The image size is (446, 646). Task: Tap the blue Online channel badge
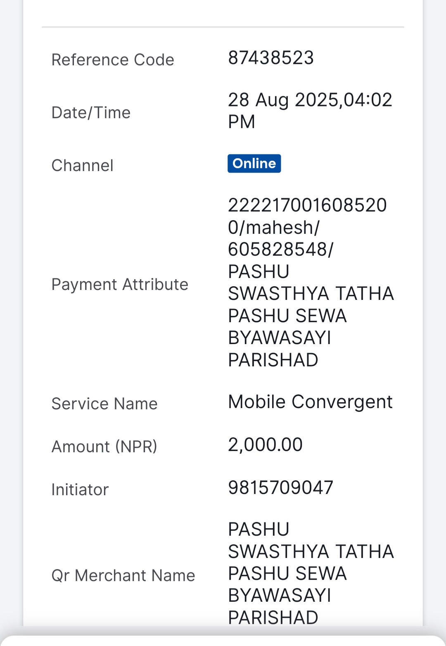(254, 164)
